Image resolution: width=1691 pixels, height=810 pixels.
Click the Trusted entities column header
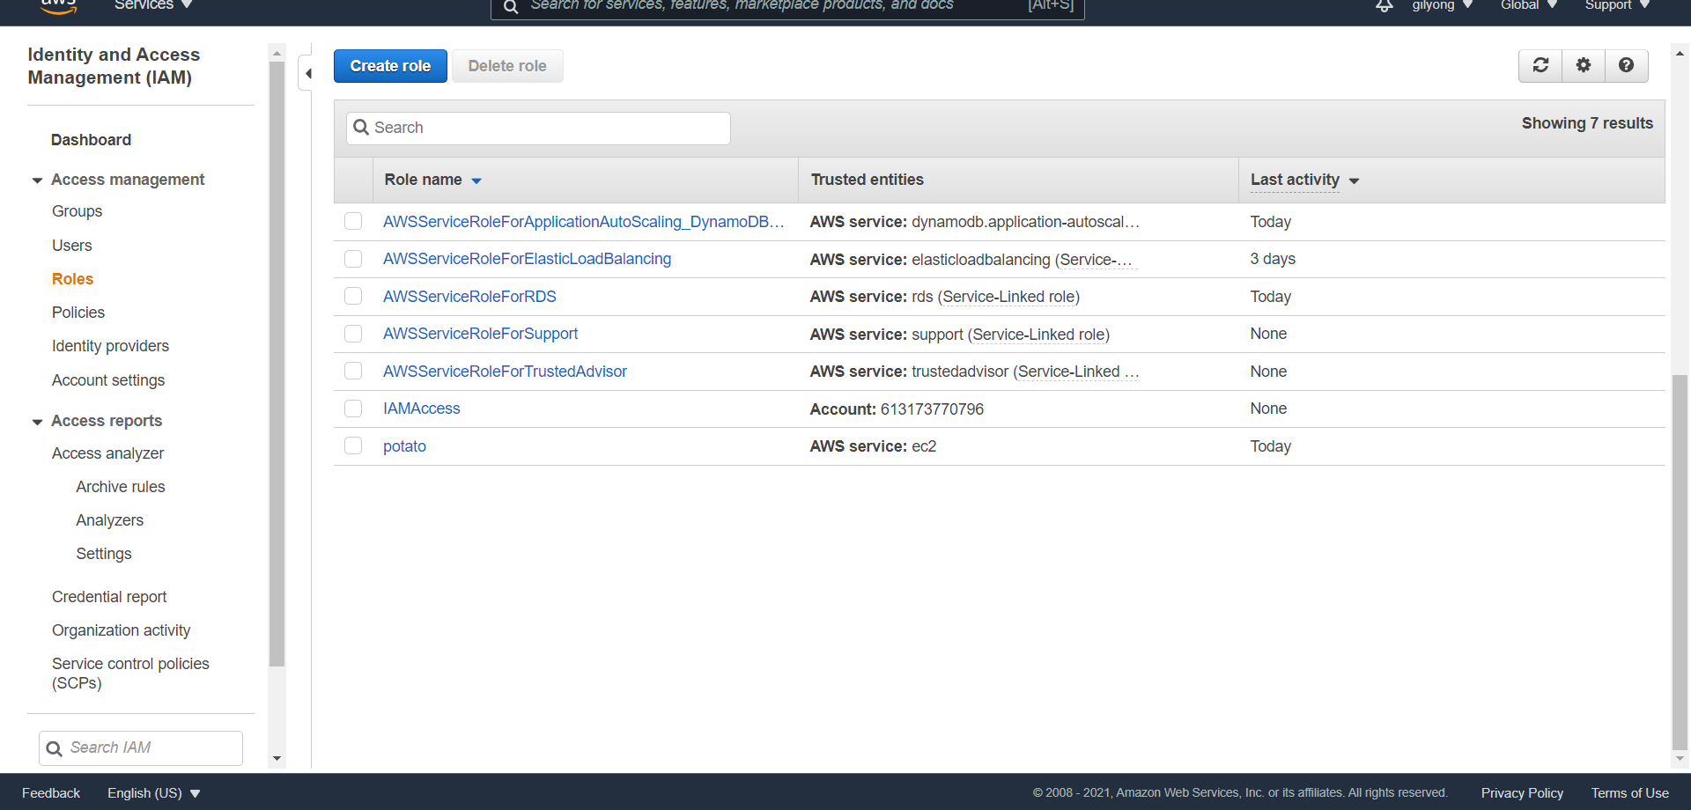(x=867, y=180)
